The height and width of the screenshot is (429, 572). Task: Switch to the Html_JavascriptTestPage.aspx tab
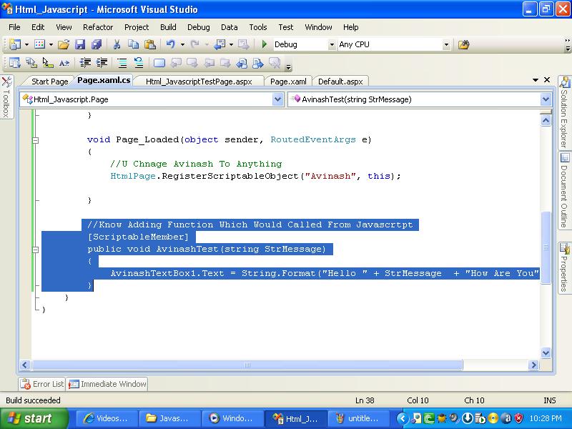point(199,82)
